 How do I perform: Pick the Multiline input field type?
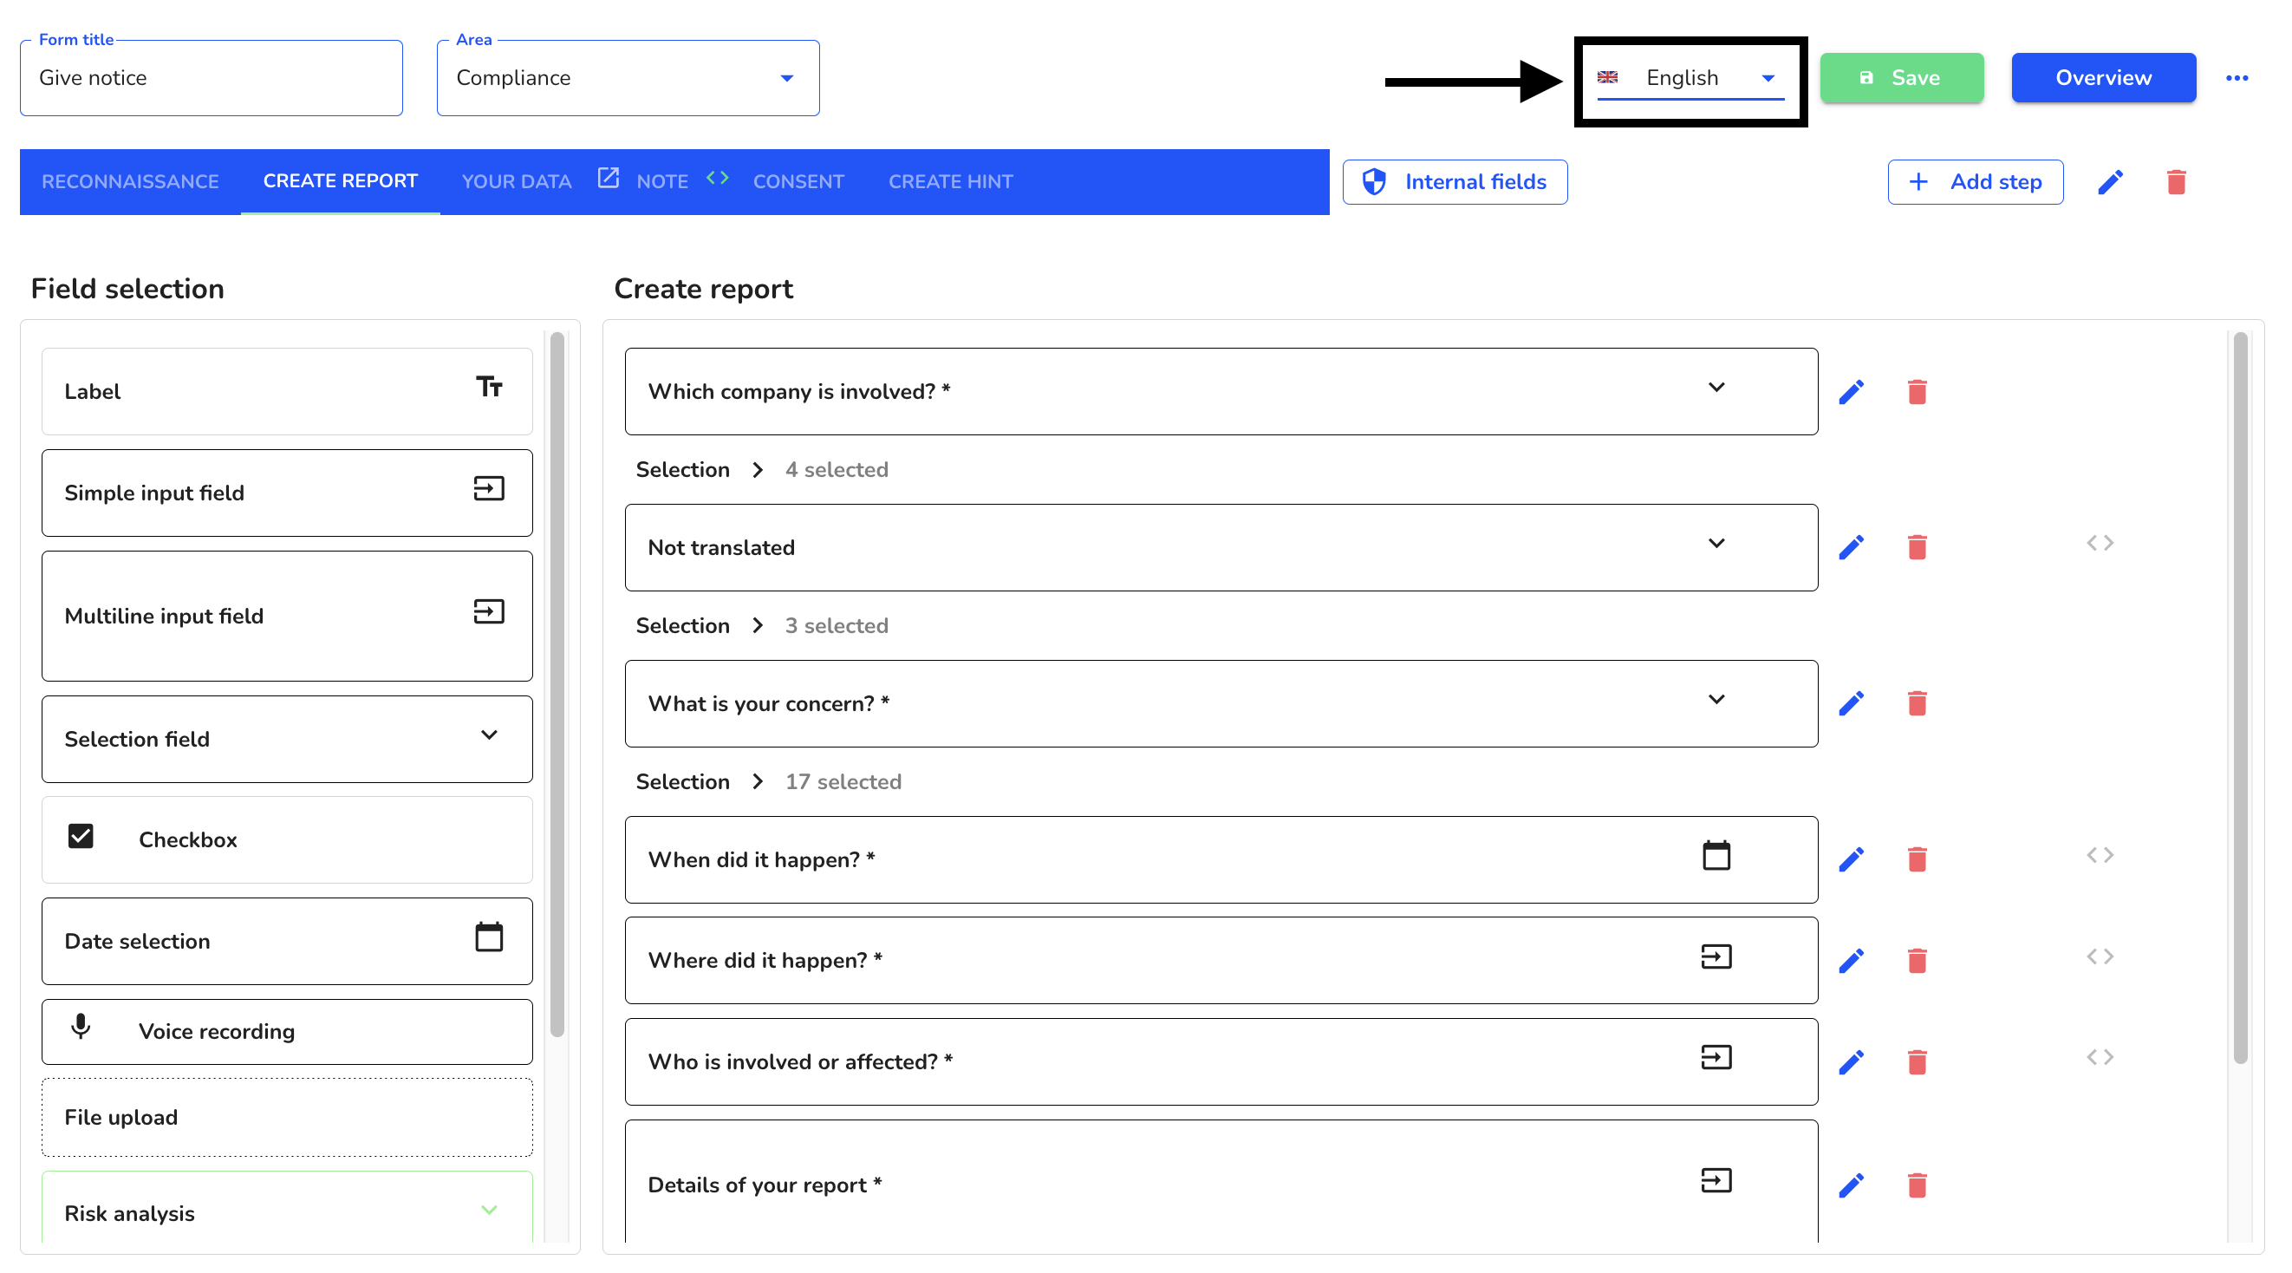[x=286, y=616]
